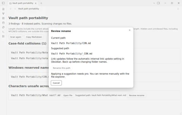
Task: Open quick switcher file icon in ribbon
Action: pyautogui.click(x=3, y=9)
